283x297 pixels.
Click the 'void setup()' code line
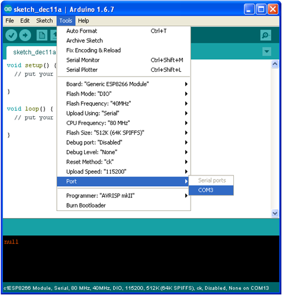coord(31,65)
